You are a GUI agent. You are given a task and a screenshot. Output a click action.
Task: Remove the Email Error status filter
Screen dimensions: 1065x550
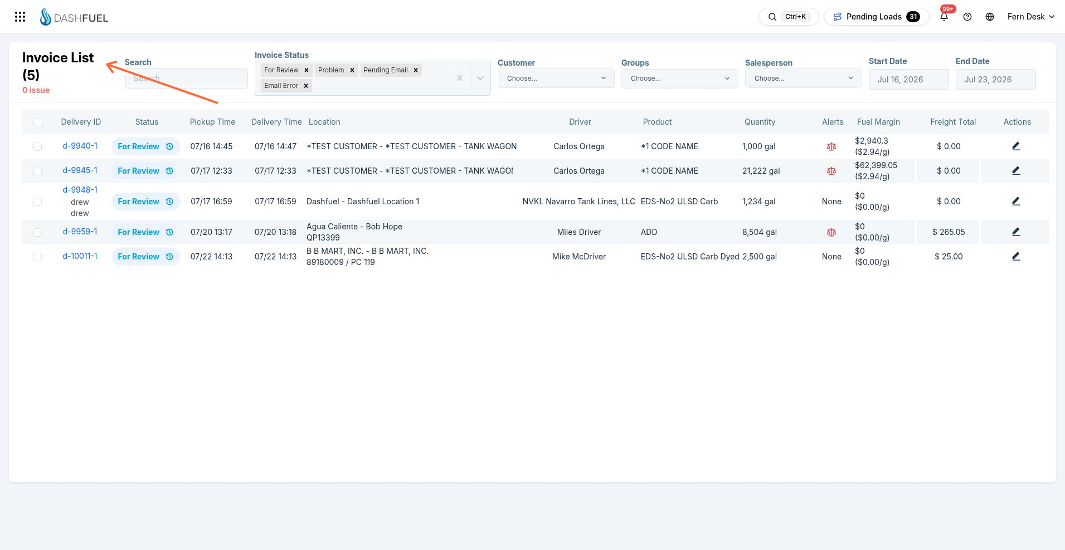pos(306,86)
